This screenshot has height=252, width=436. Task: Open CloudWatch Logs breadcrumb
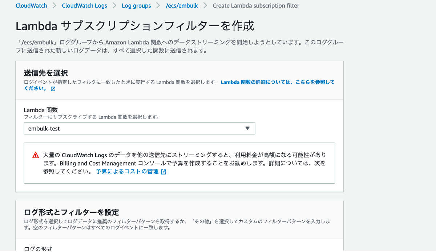click(84, 5)
